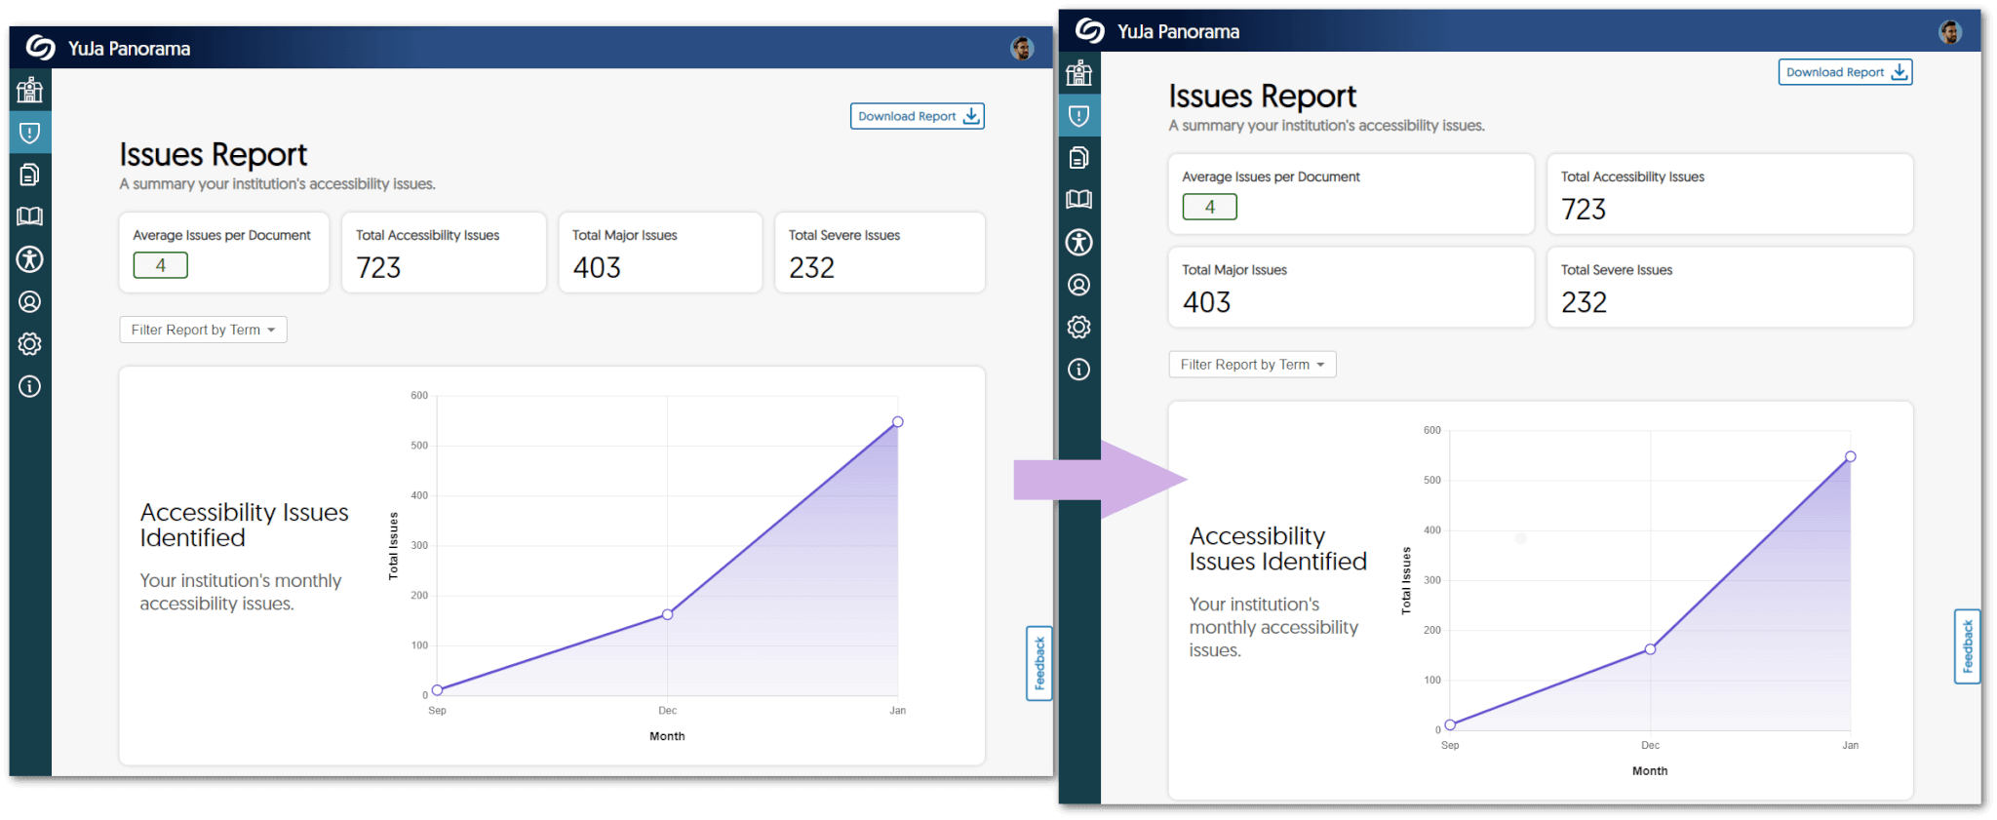Image resolution: width=1997 pixels, height=820 pixels.
Task: Open the documents icon in left screenshot sidebar
Action: pos(30,175)
